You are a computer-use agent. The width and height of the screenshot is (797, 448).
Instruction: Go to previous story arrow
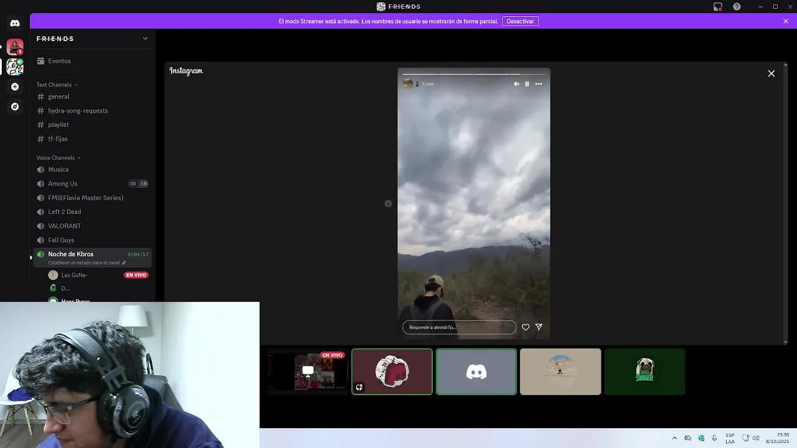click(388, 203)
